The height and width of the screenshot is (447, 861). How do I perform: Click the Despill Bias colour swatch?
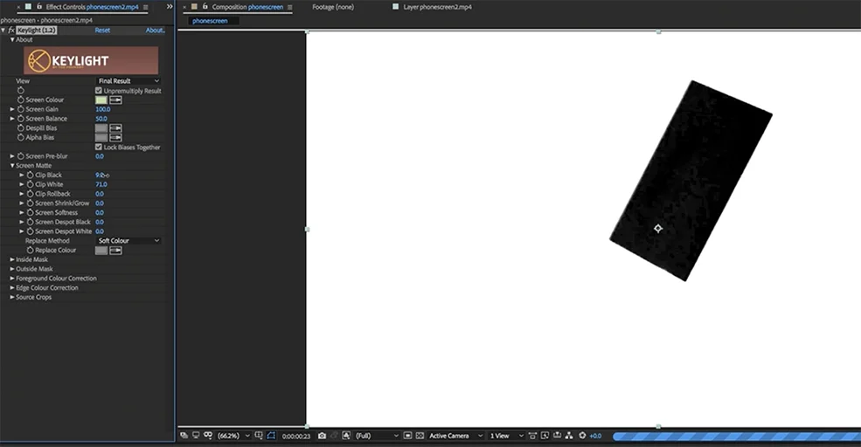101,127
